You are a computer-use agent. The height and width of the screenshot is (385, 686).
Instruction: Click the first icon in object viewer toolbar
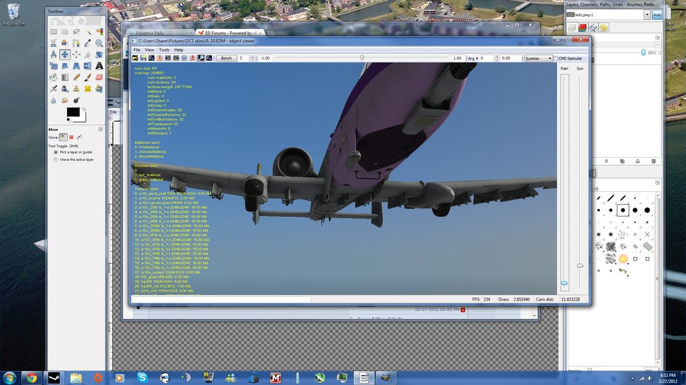click(134, 58)
